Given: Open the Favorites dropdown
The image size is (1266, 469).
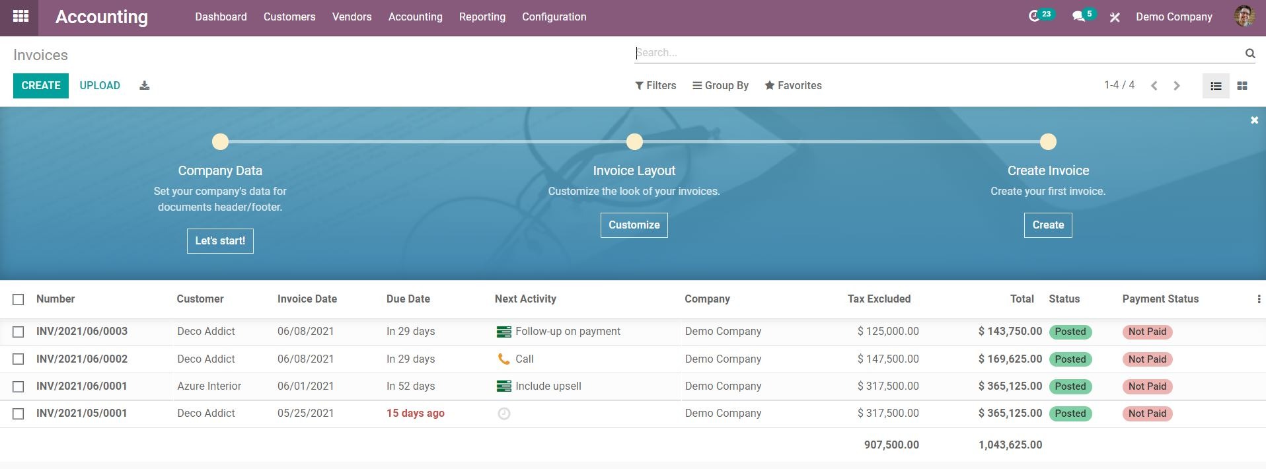Looking at the screenshot, I should pos(793,86).
